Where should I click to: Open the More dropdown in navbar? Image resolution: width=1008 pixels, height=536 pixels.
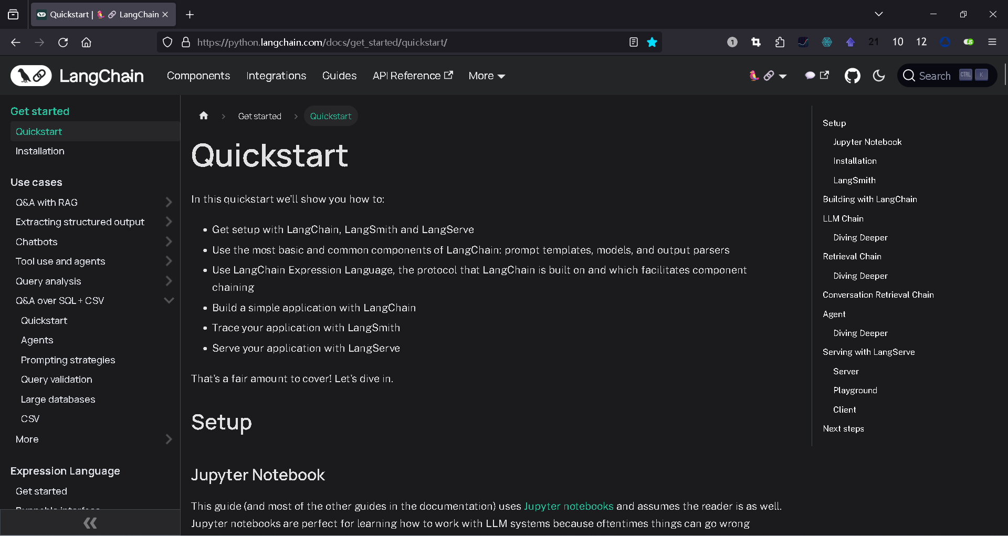point(487,76)
